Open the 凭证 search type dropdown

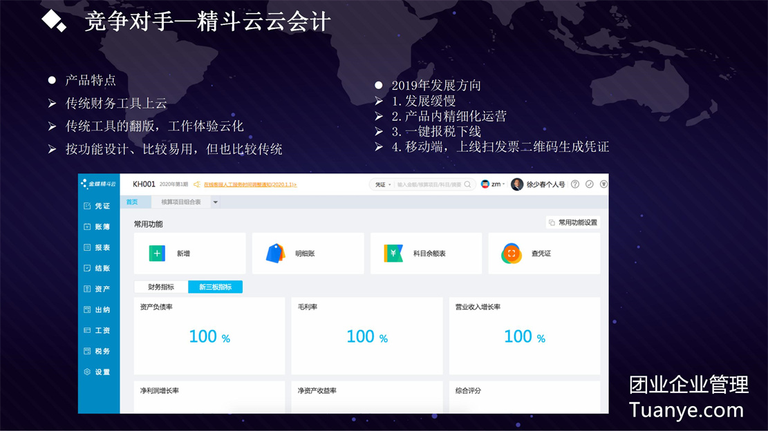383,184
